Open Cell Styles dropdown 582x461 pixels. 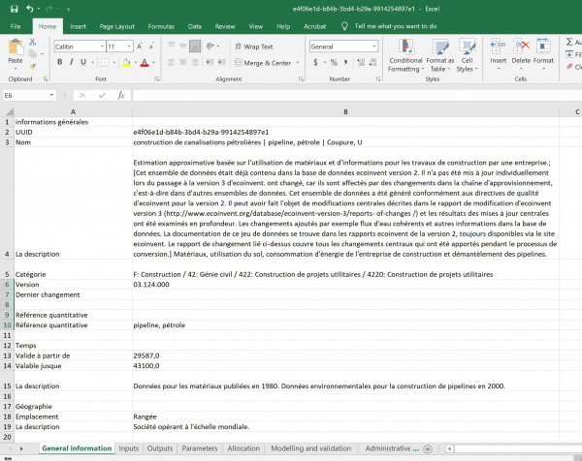click(x=467, y=55)
